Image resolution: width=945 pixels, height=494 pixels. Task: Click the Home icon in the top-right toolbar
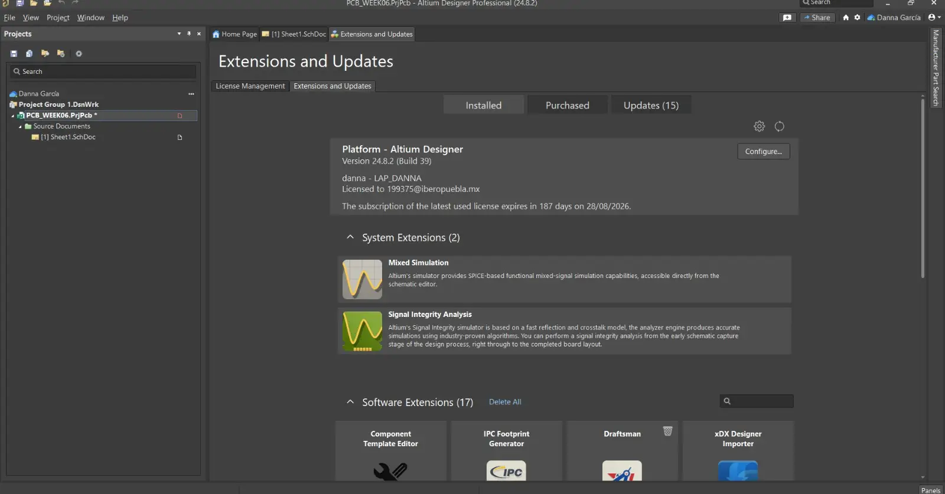pos(846,18)
